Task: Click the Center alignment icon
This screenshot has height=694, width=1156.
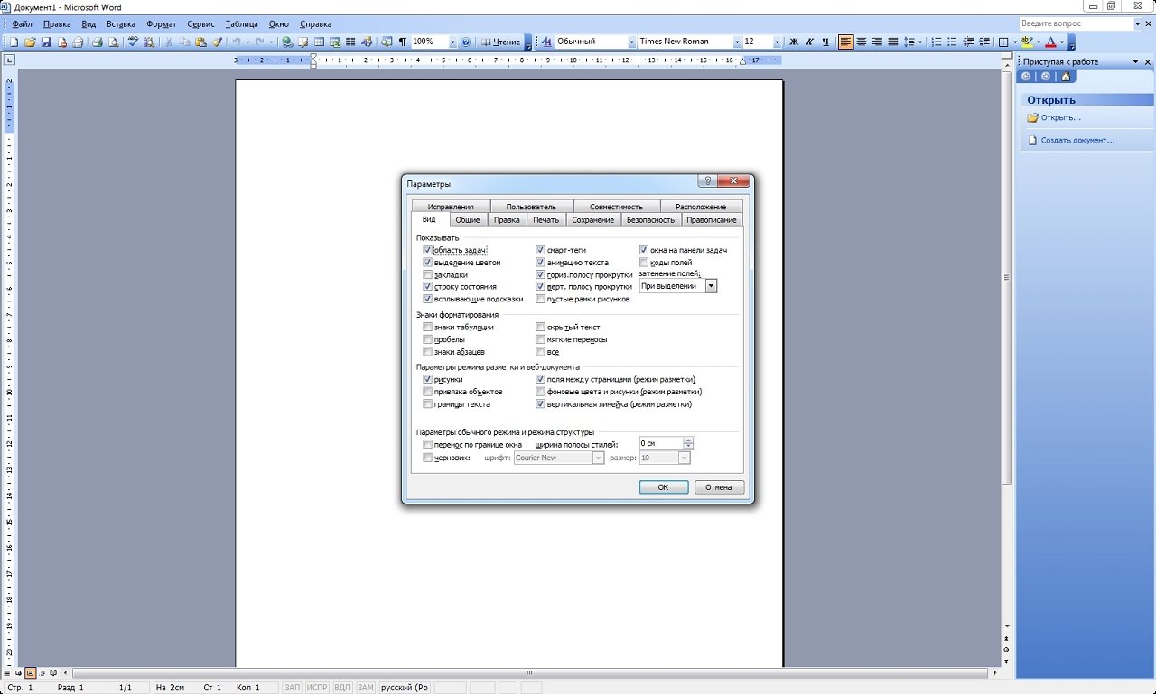Action: [x=862, y=42]
